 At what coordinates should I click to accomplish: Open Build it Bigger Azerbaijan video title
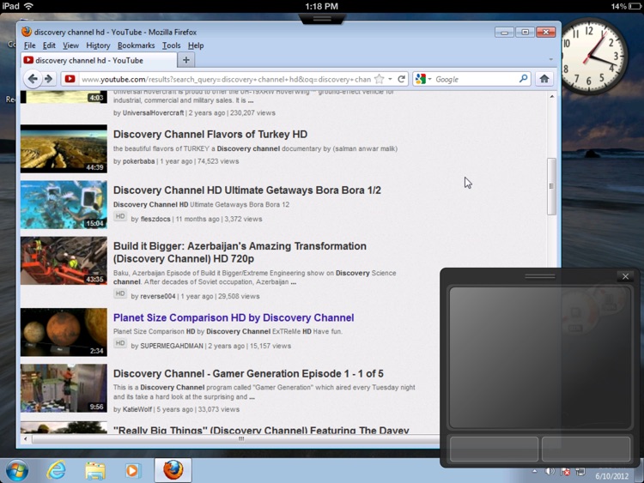click(240, 252)
